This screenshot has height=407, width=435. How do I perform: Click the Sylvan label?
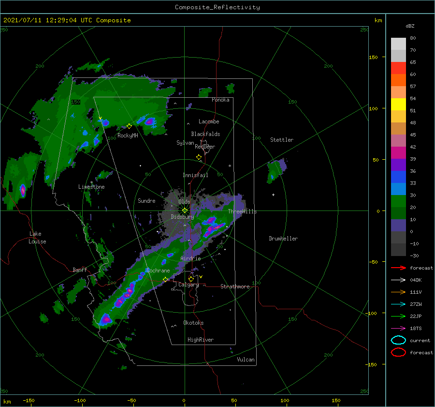coord(185,143)
